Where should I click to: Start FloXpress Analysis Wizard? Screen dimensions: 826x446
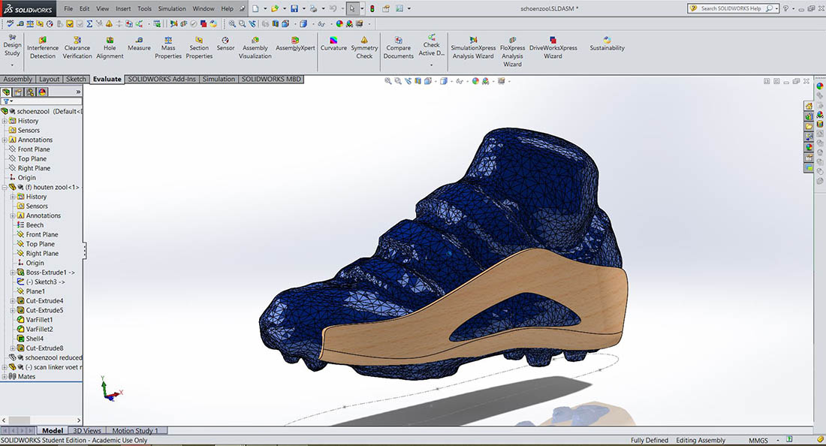[x=512, y=52]
